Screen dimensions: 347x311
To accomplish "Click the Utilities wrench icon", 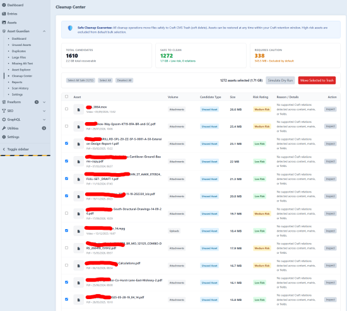I will tap(4, 128).
